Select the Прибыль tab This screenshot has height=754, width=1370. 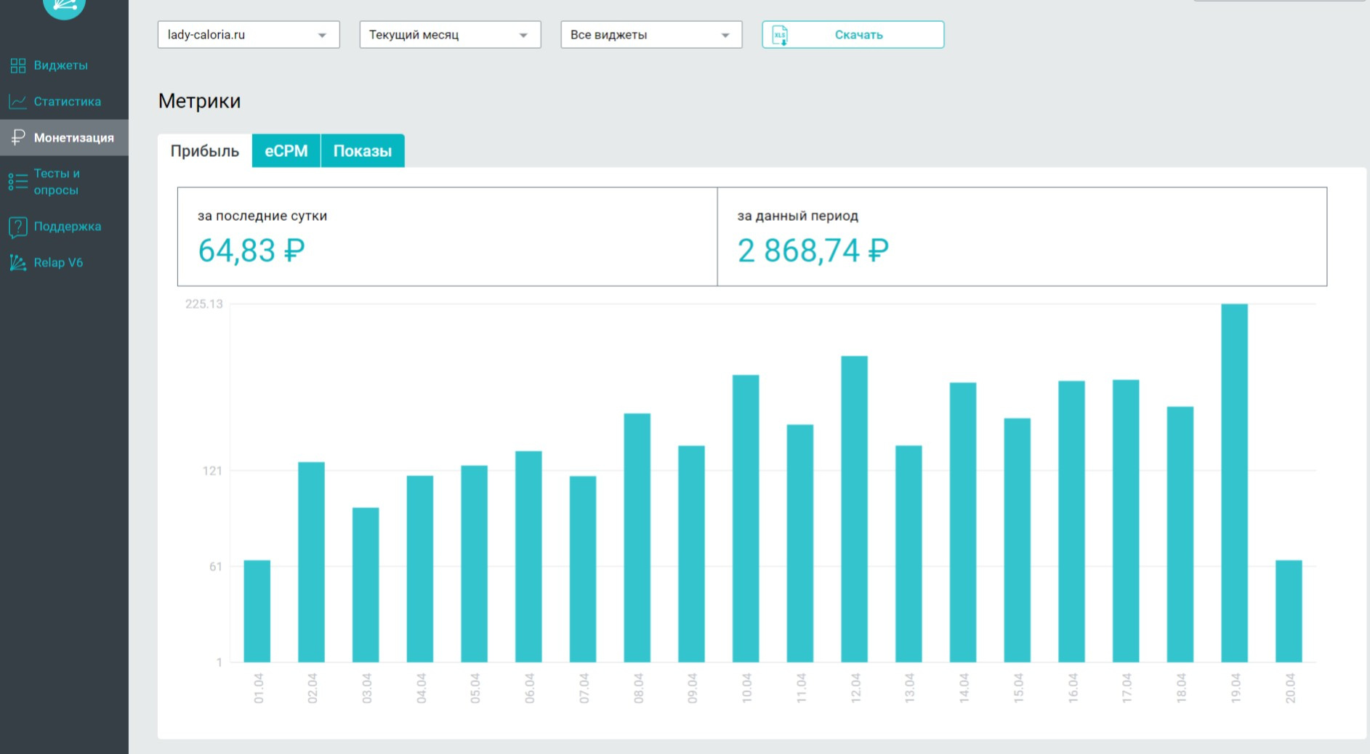pos(205,151)
